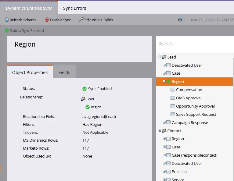Select the Price List entity
This screenshot has width=234, height=181.
click(x=180, y=172)
